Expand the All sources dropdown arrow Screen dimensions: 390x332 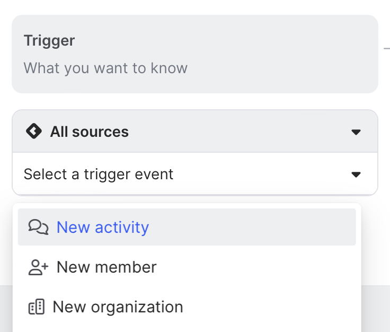tap(356, 132)
